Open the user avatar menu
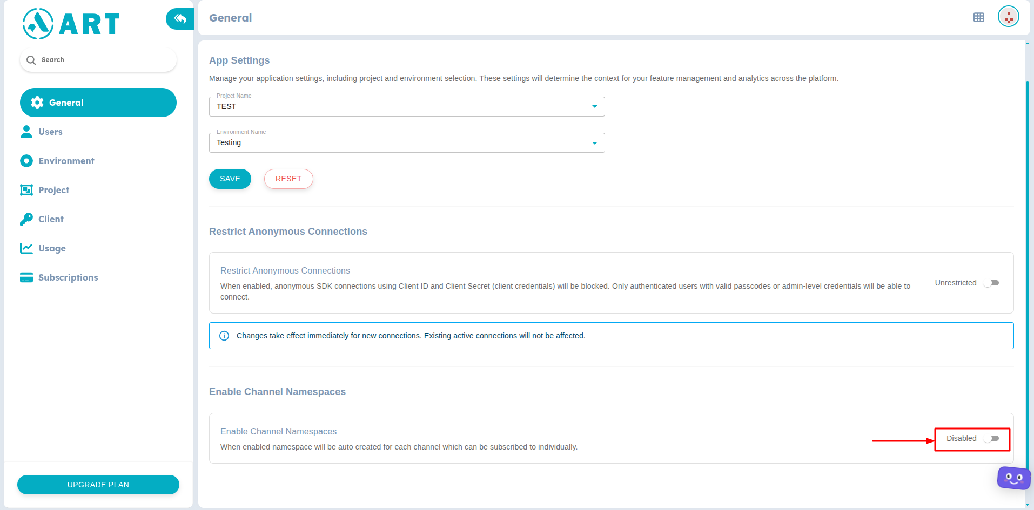1034x510 pixels. [1009, 16]
